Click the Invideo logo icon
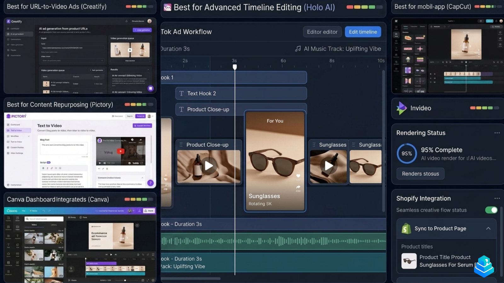This screenshot has height=283, width=504. click(401, 108)
